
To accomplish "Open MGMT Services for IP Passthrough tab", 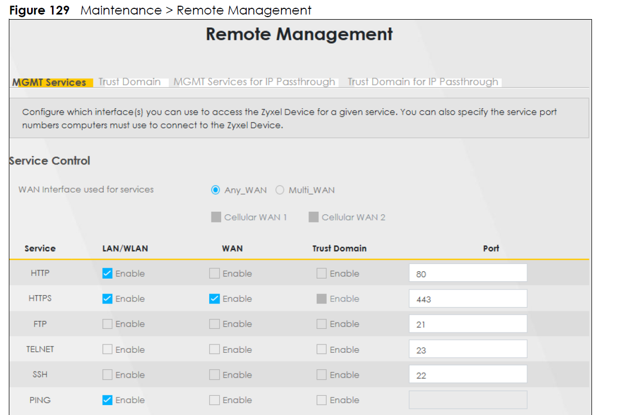I will (x=254, y=82).
